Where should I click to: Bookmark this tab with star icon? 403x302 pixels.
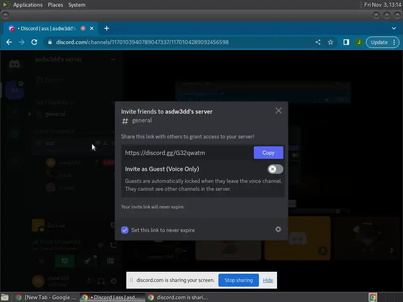331,42
